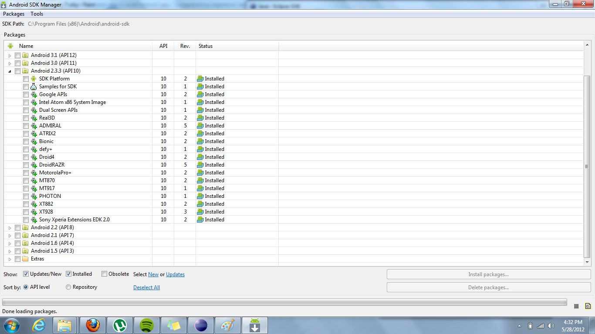Expand Android 3.1 (API 12) node
This screenshot has height=334, width=595.
click(10, 55)
